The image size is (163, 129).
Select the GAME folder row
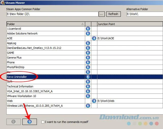point(46,53)
